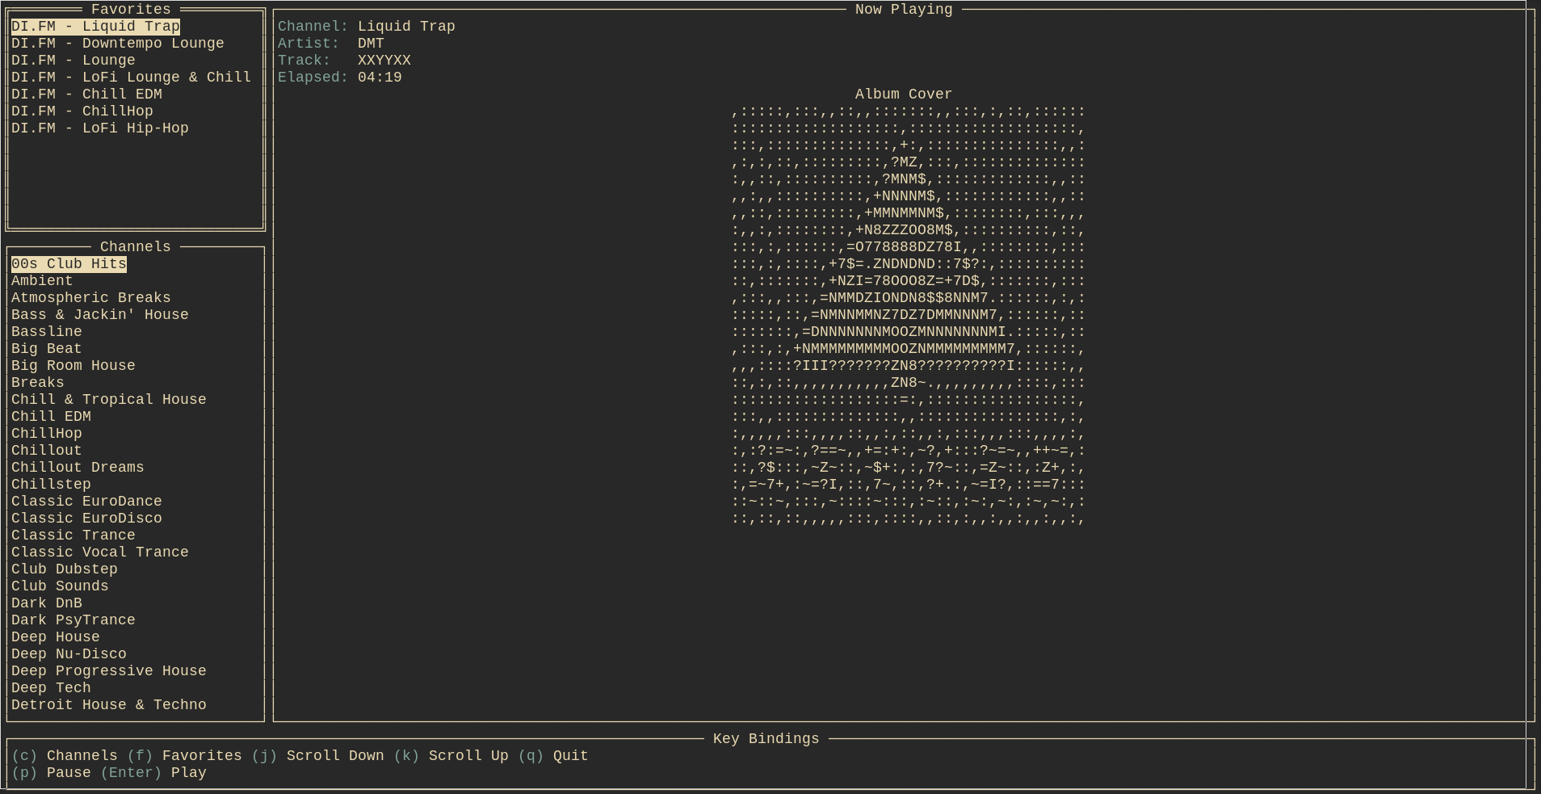The height and width of the screenshot is (794, 1541).
Task: Choose the Bassline channel
Action: [x=47, y=331]
